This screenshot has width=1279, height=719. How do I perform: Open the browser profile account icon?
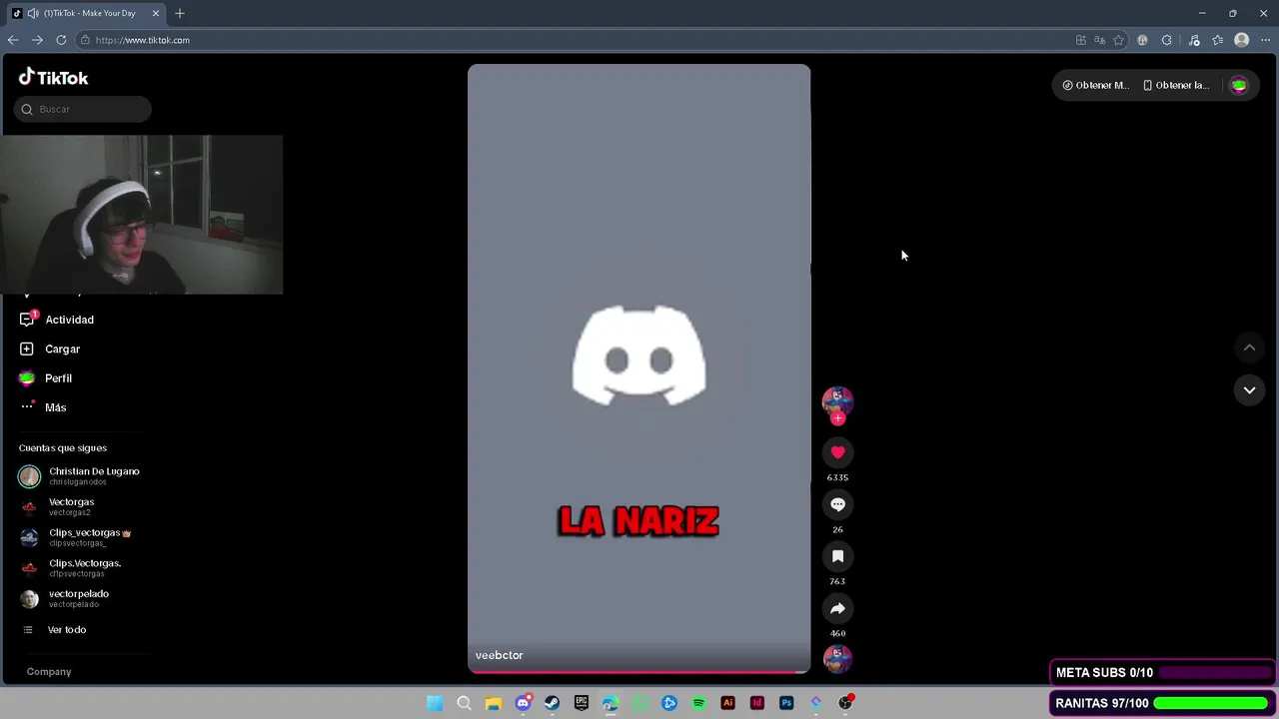(x=1241, y=40)
